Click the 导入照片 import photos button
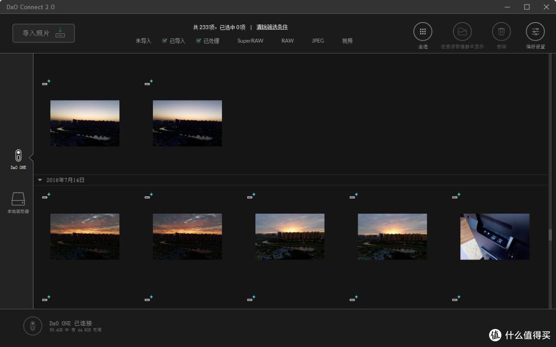The width and height of the screenshot is (556, 347). point(44,33)
